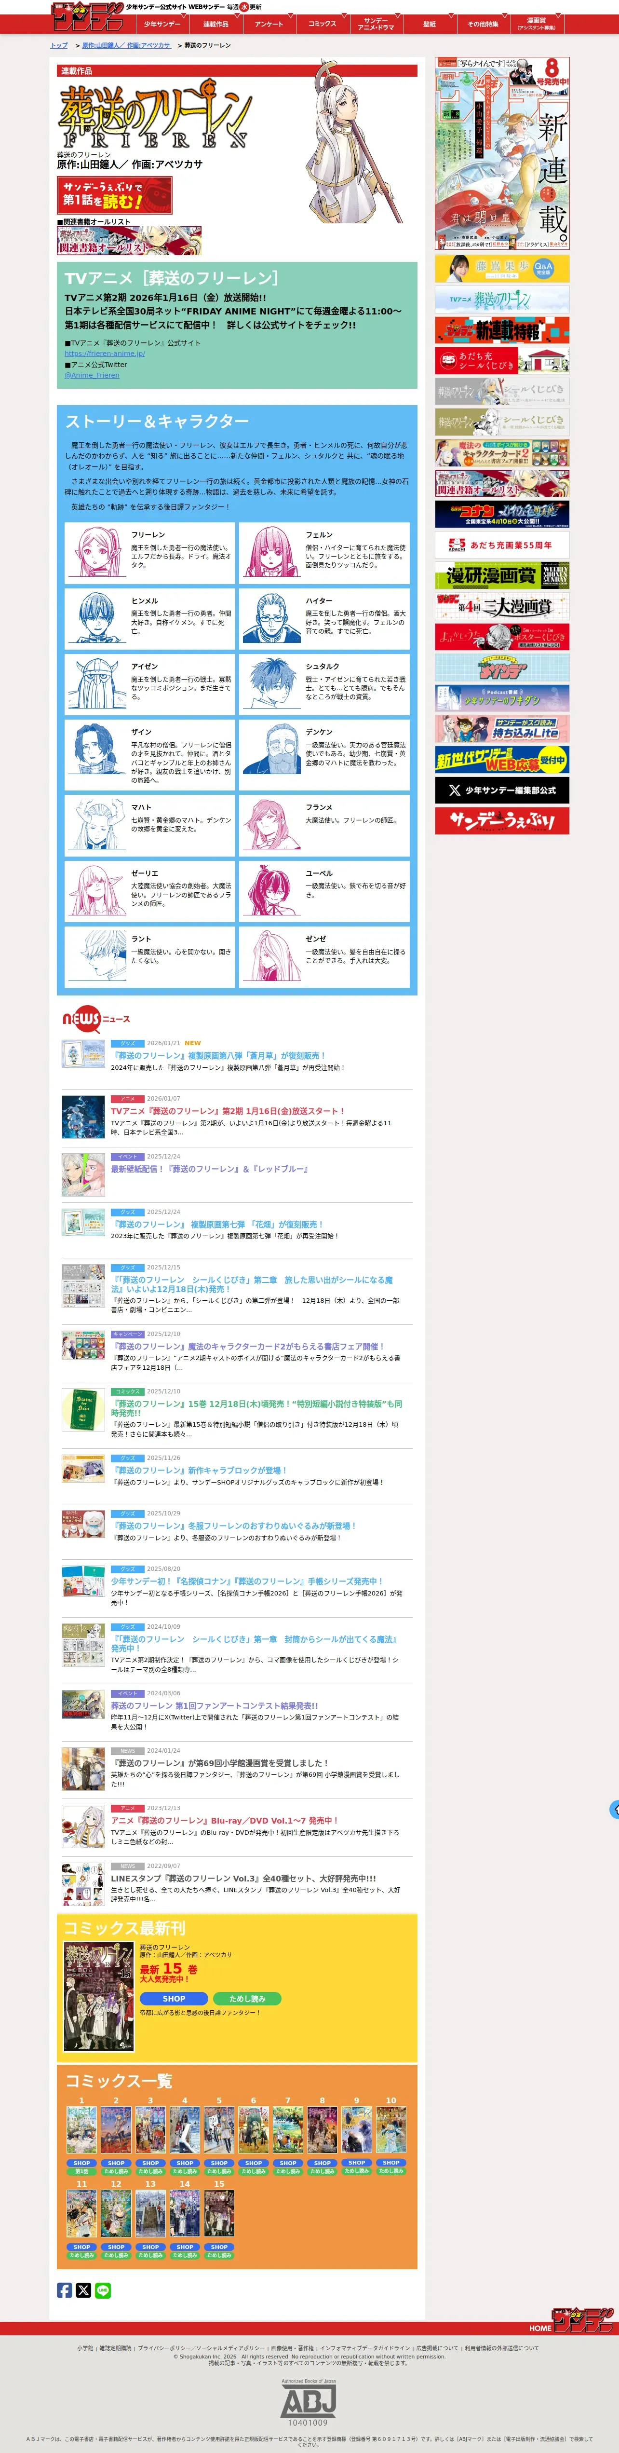Open the 新連載特報 sidebar banner
This screenshot has width=619, height=2453.
pyautogui.click(x=502, y=330)
